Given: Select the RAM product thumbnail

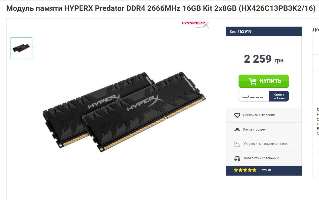Looking at the screenshot, I should pyautogui.click(x=21, y=48).
